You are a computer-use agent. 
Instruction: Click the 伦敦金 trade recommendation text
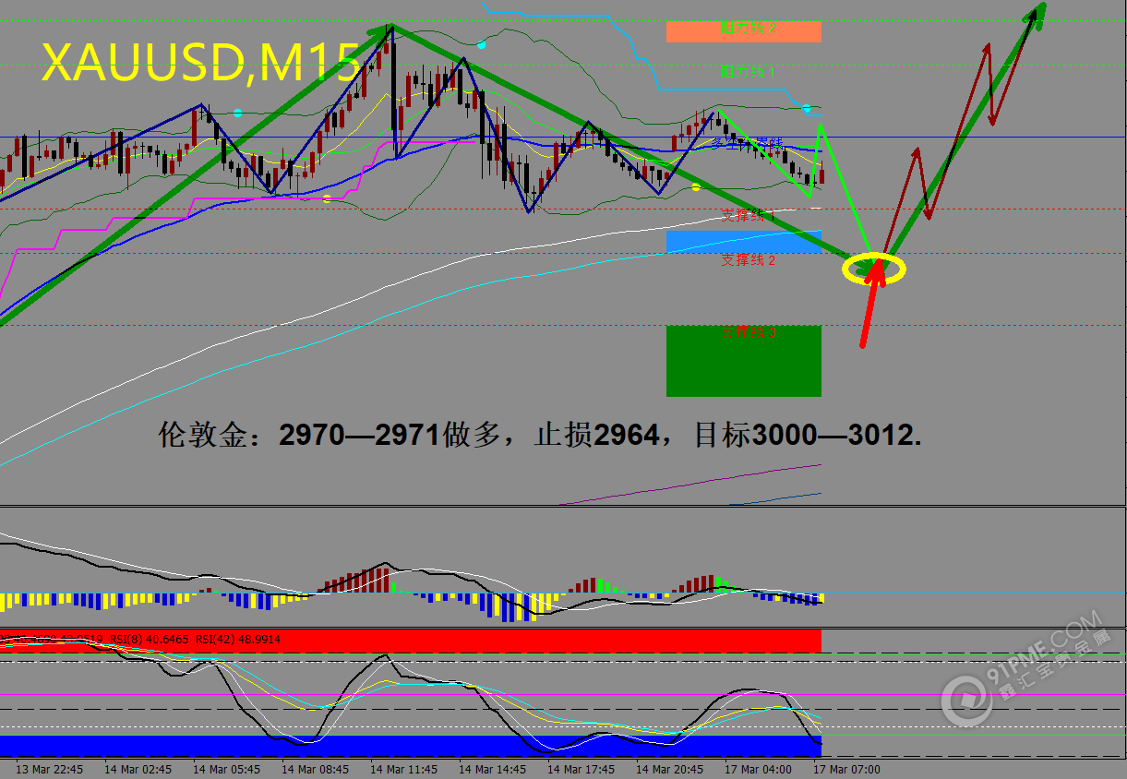click(x=540, y=435)
